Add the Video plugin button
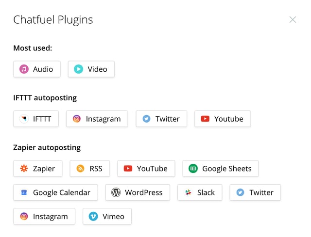The width and height of the screenshot is (311, 237). click(x=91, y=69)
